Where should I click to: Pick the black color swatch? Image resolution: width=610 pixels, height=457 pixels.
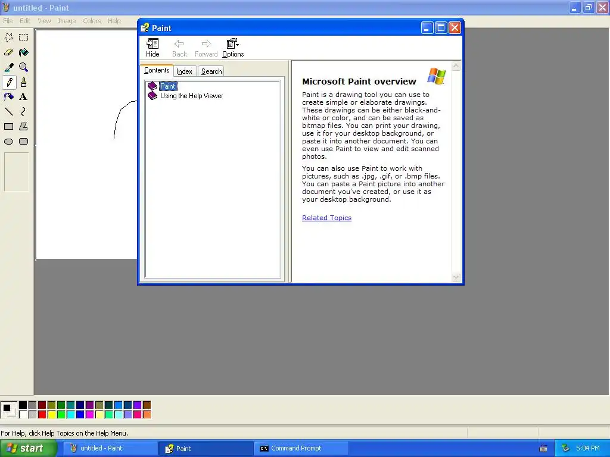point(23,405)
